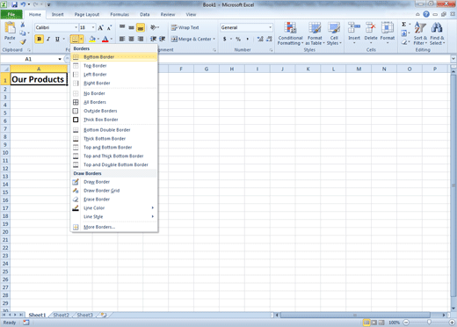Click the AutoSum sigma icon
This screenshot has width=457, height=327.
click(404, 25)
